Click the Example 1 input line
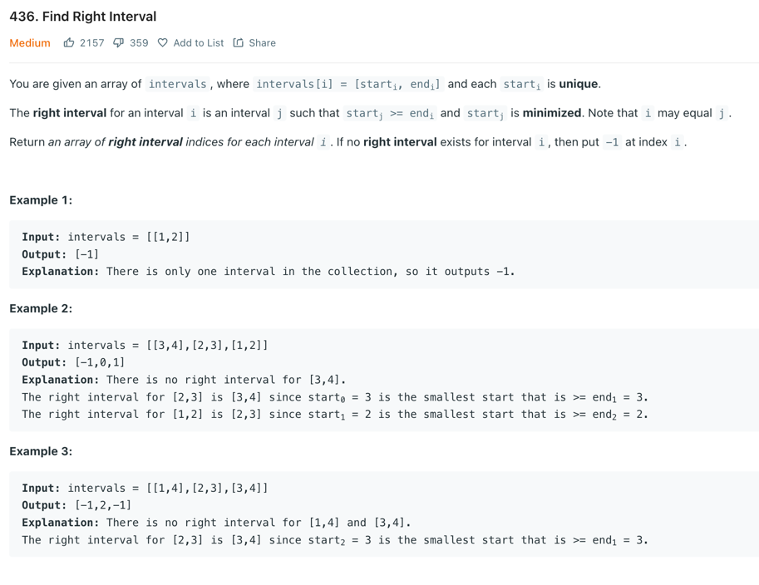This screenshot has height=585, width=759. coord(106,237)
